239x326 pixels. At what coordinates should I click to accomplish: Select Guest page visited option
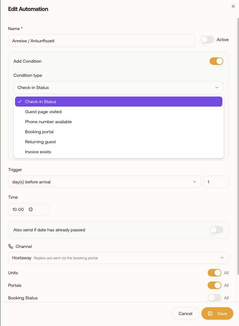119,112
